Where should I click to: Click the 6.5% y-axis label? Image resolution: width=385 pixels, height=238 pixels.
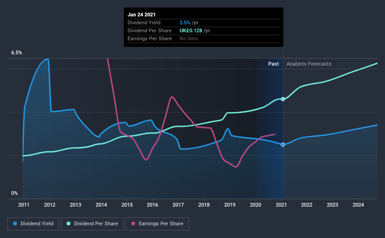[16, 53]
